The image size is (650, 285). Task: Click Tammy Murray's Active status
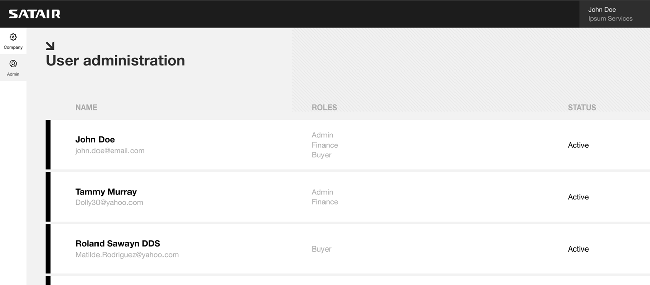578,197
